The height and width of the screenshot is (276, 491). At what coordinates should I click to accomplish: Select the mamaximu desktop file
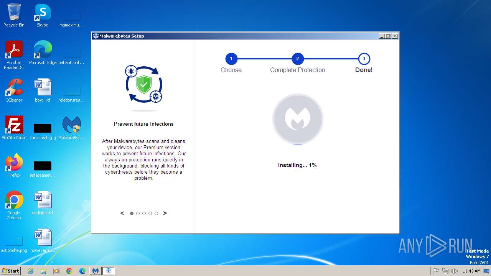pos(71,18)
